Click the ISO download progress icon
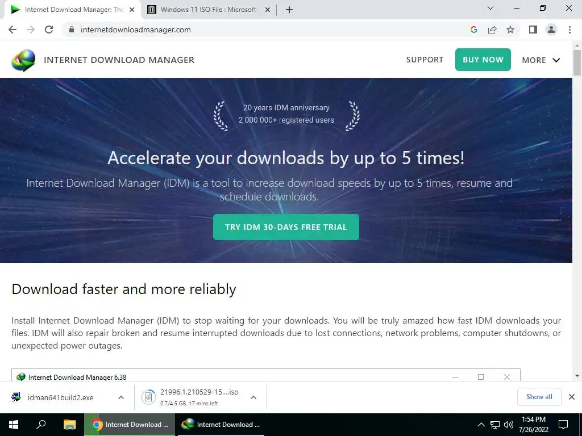 click(148, 397)
